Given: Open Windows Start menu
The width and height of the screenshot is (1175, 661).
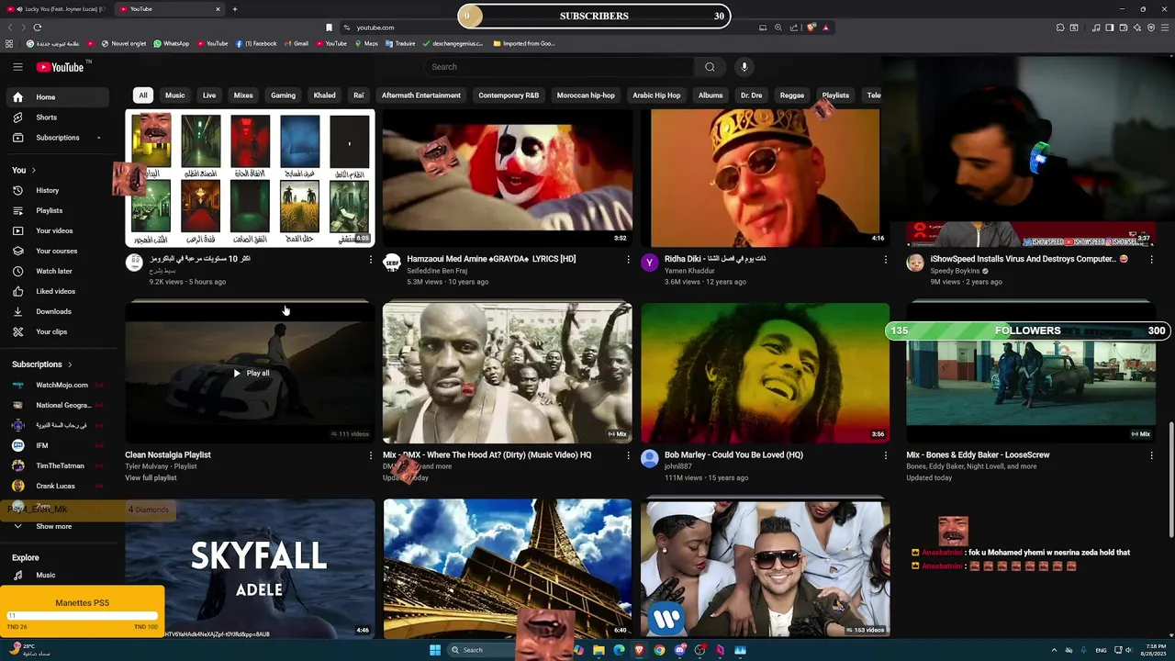Looking at the screenshot, I should [435, 651].
